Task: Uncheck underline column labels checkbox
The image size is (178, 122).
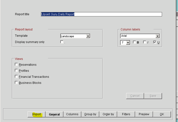Action: coord(155,42)
